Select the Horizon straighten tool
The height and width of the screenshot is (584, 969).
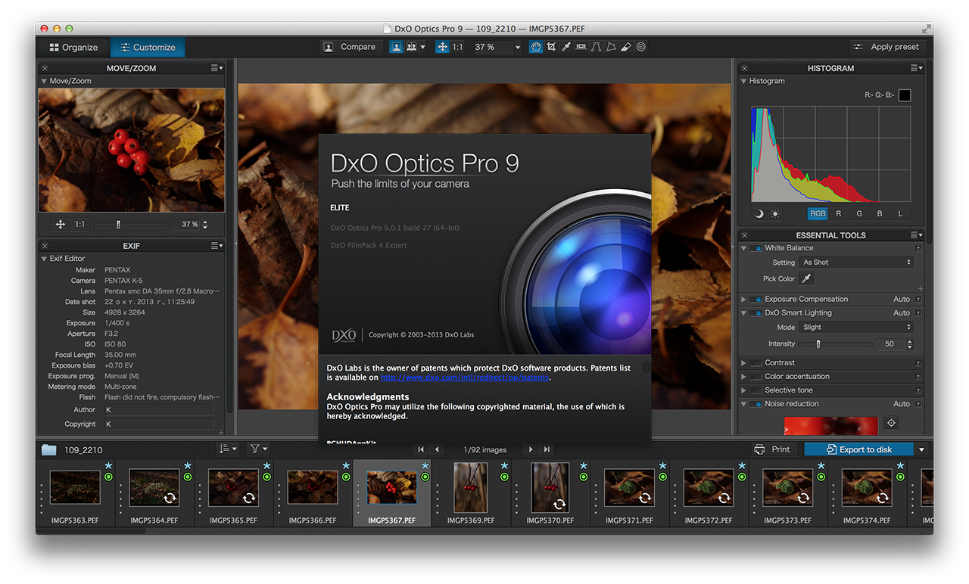(x=581, y=47)
